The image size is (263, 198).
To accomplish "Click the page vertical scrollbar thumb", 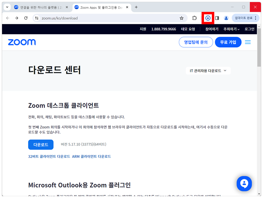I will tap(259, 48).
